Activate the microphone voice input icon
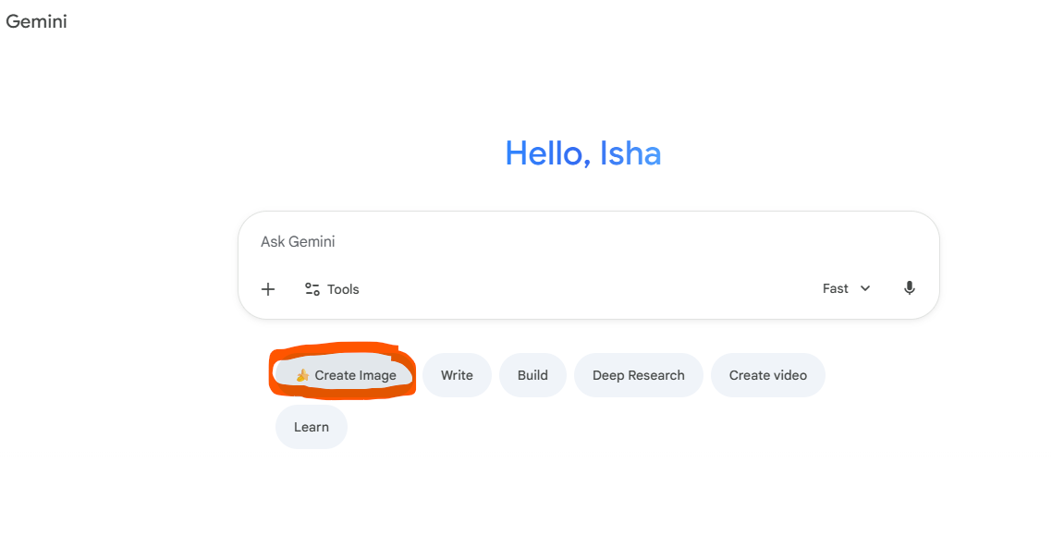This screenshot has width=1052, height=535. 910,288
